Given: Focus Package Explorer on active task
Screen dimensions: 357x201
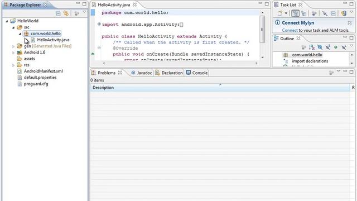Looking at the screenshot, I should (x=77, y=13).
